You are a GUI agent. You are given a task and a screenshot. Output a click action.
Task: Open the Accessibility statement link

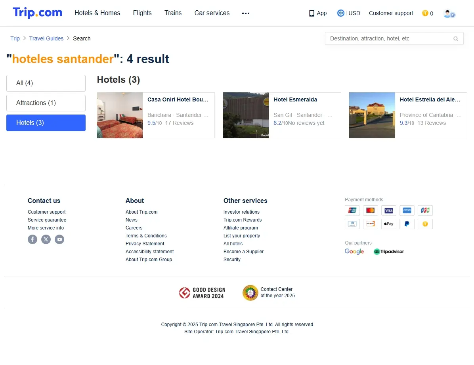click(x=150, y=252)
